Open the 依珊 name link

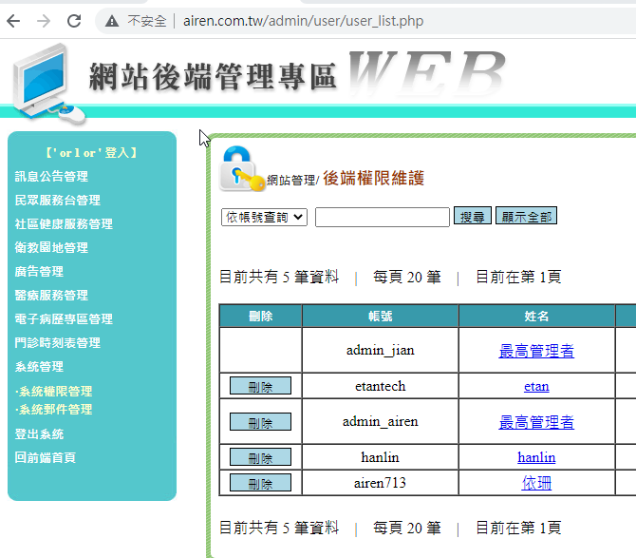click(x=536, y=483)
